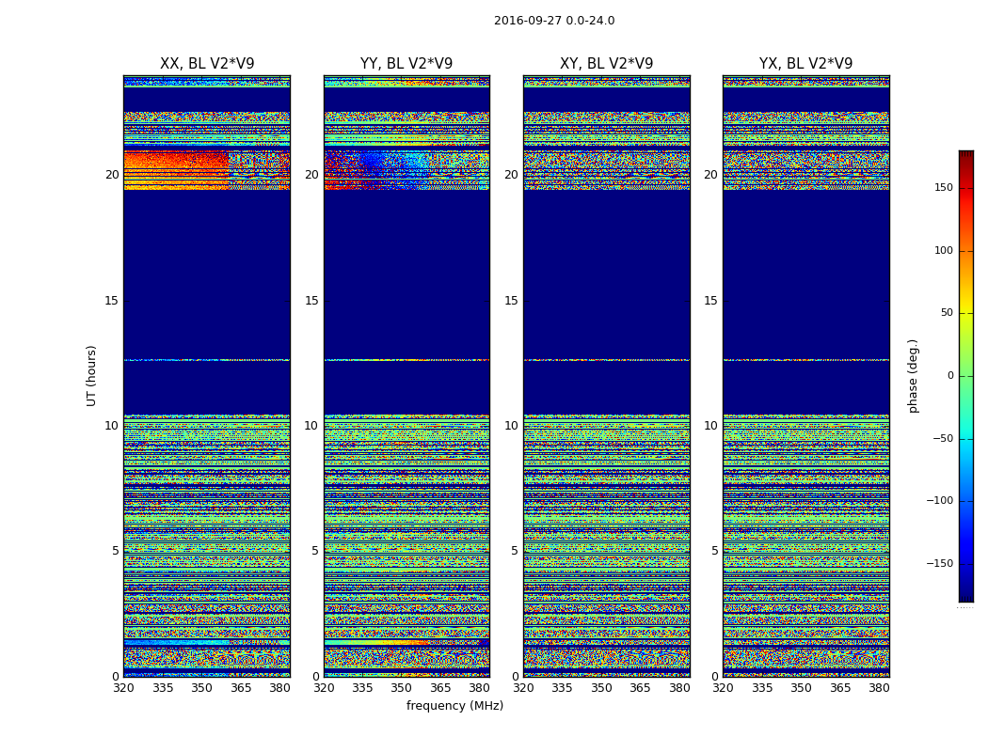
Task: Click the XX plot y-axis tick '15'
Action: (112, 300)
